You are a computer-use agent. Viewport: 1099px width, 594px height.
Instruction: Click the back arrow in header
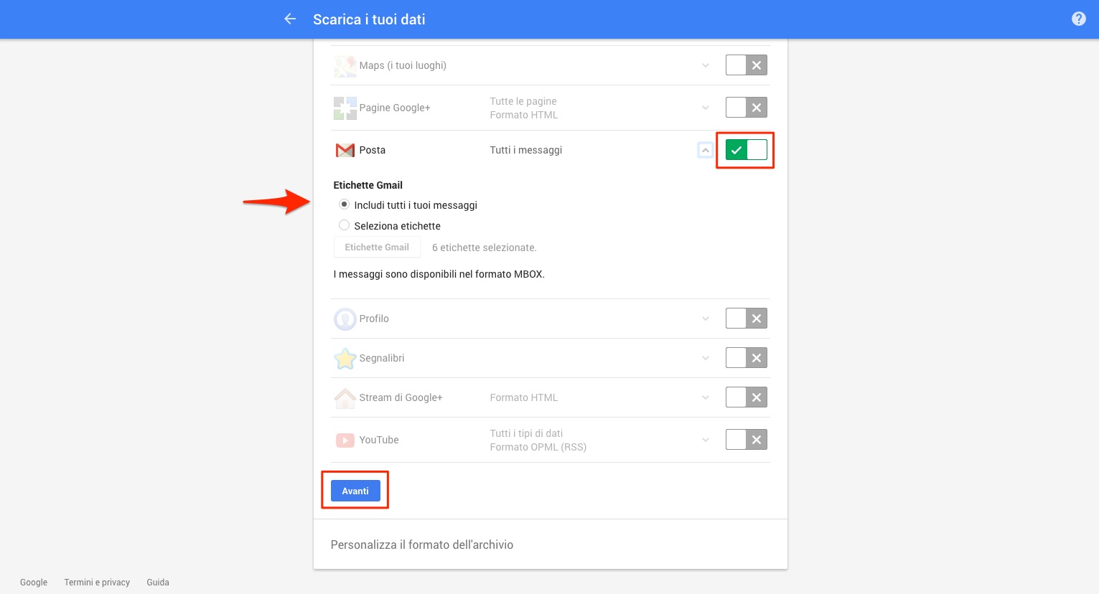pos(290,19)
